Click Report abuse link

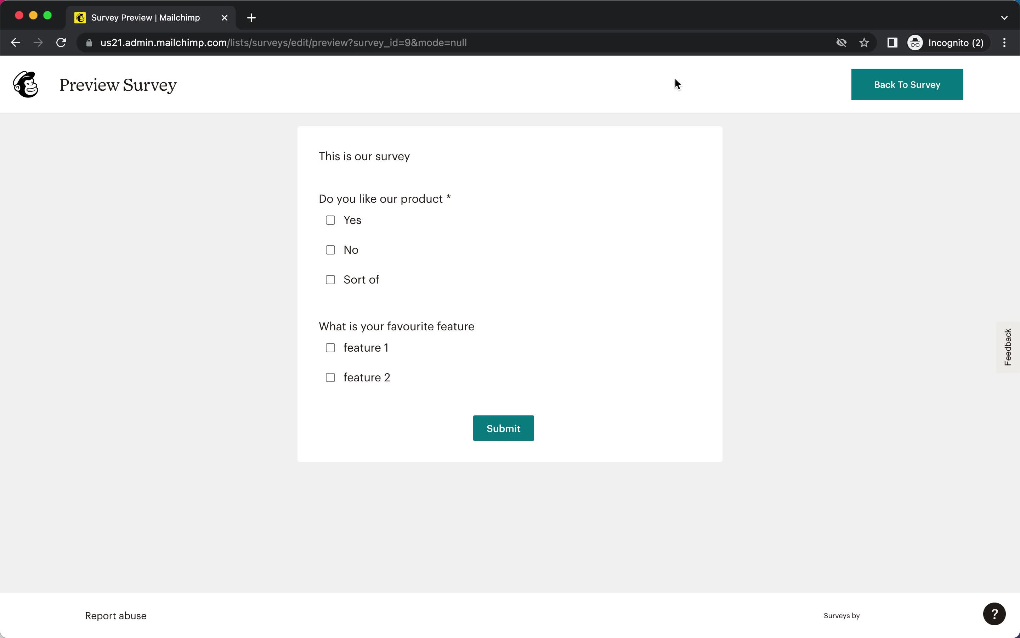click(x=115, y=615)
